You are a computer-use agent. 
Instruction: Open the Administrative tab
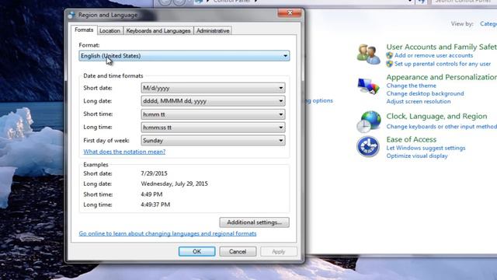click(213, 31)
